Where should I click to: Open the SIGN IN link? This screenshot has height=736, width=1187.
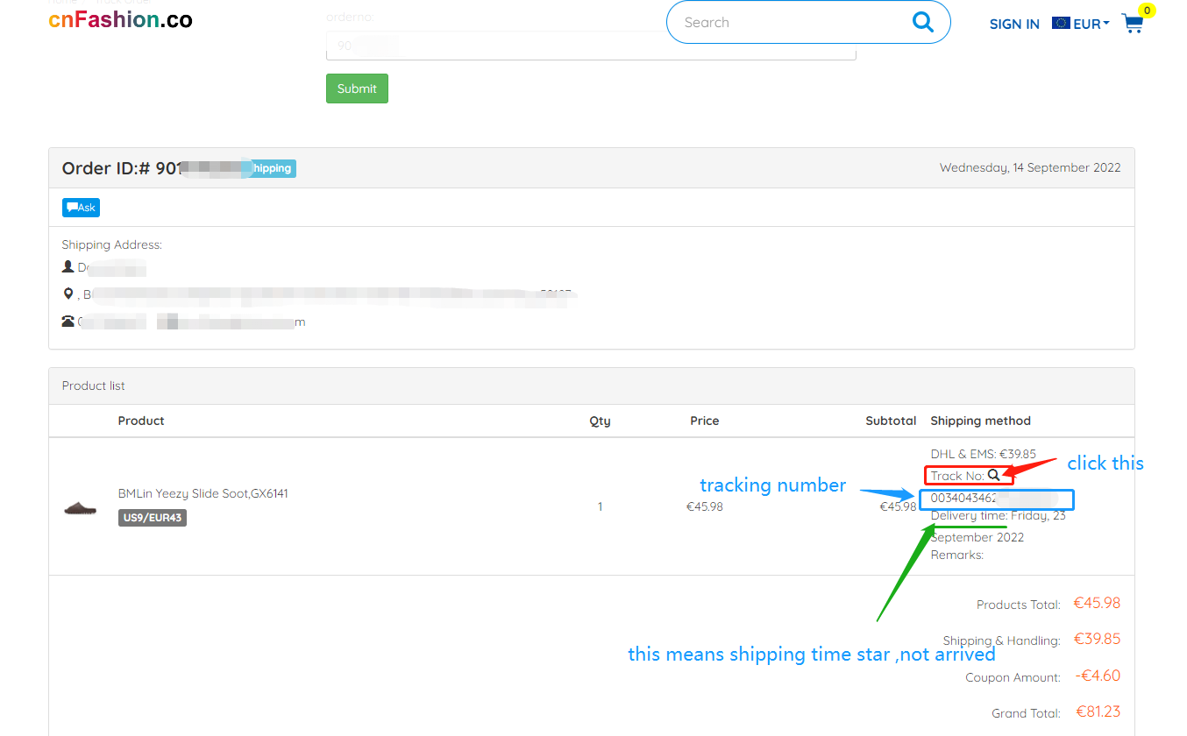click(x=1014, y=25)
